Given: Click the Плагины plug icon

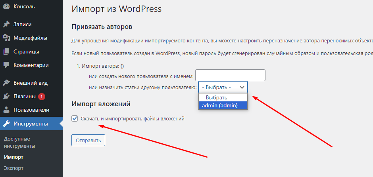Looking at the screenshot, I should click(6, 97).
